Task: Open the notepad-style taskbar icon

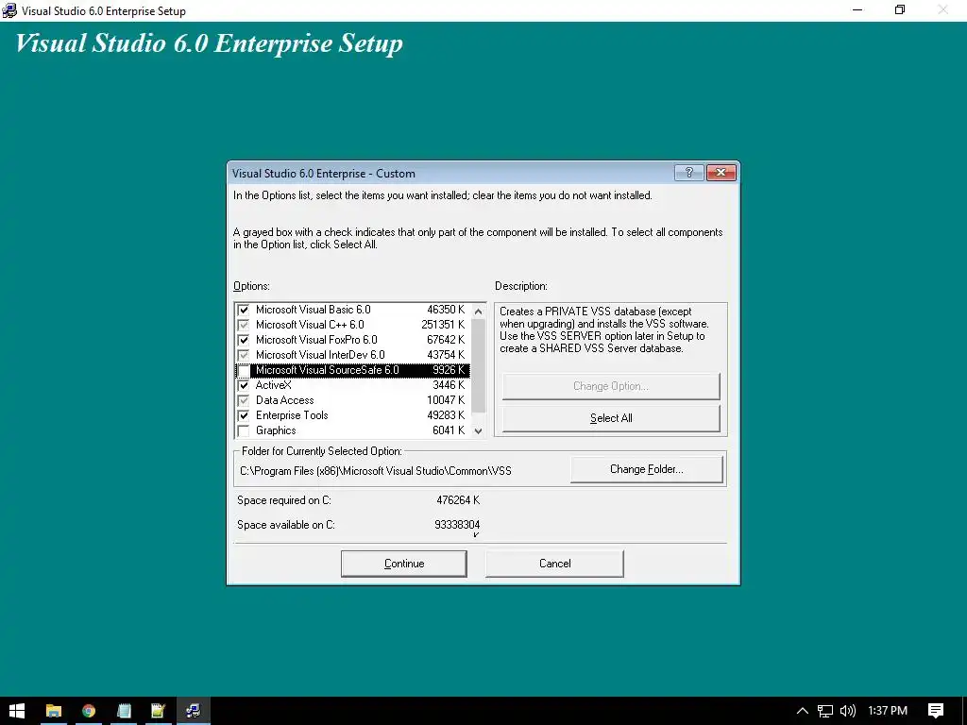Action: click(124, 711)
